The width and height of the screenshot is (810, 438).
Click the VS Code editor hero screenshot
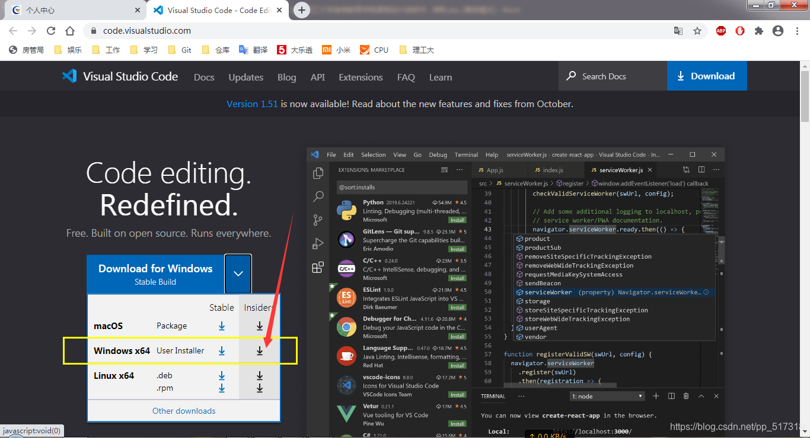516,292
